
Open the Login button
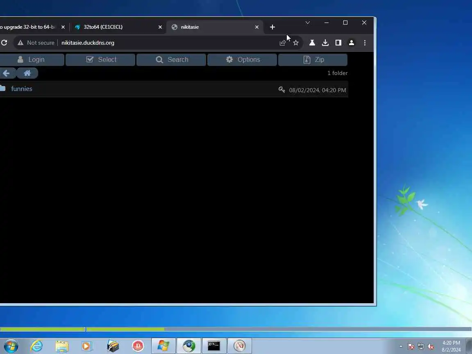click(x=32, y=59)
